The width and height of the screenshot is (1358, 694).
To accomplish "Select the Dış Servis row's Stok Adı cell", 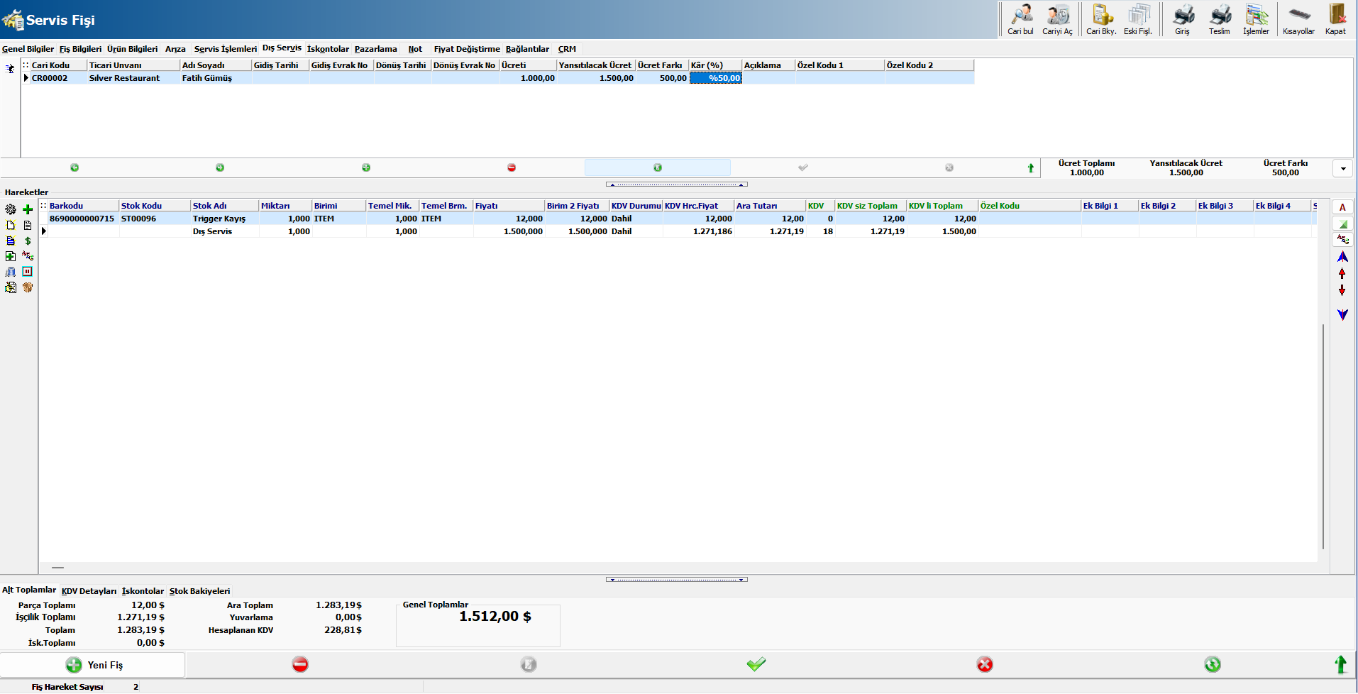I will pyautogui.click(x=223, y=231).
